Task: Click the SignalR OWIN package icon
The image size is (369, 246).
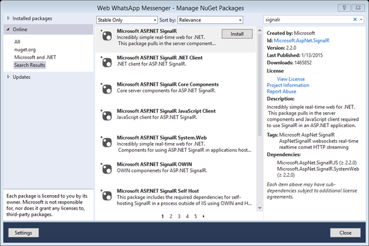Action: tap(107, 169)
